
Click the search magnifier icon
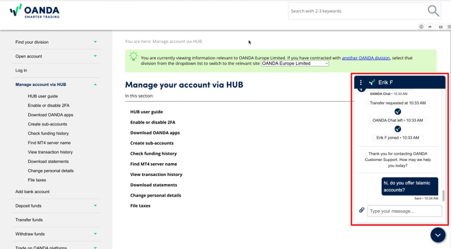(x=433, y=11)
